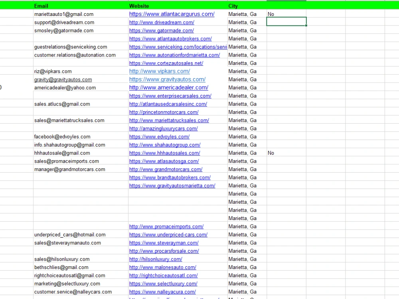Open the hilsonluxury.com link
The height and width of the screenshot is (299, 399).
[x=156, y=259]
